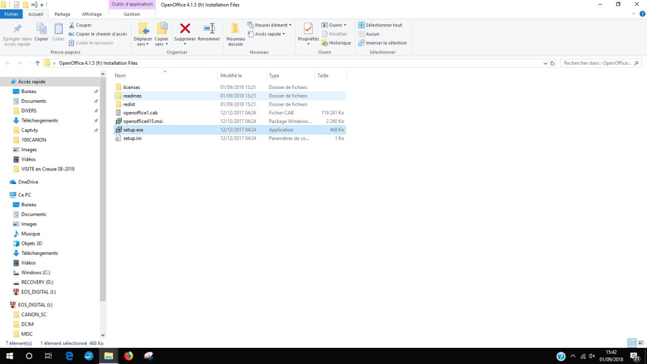This screenshot has width=647, height=364.
Task: Switch to the Gestion tab
Action: tap(132, 14)
